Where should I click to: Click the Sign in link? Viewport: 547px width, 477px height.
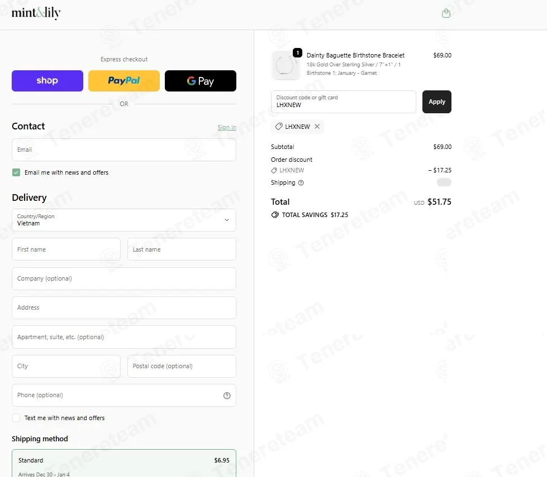tap(226, 127)
